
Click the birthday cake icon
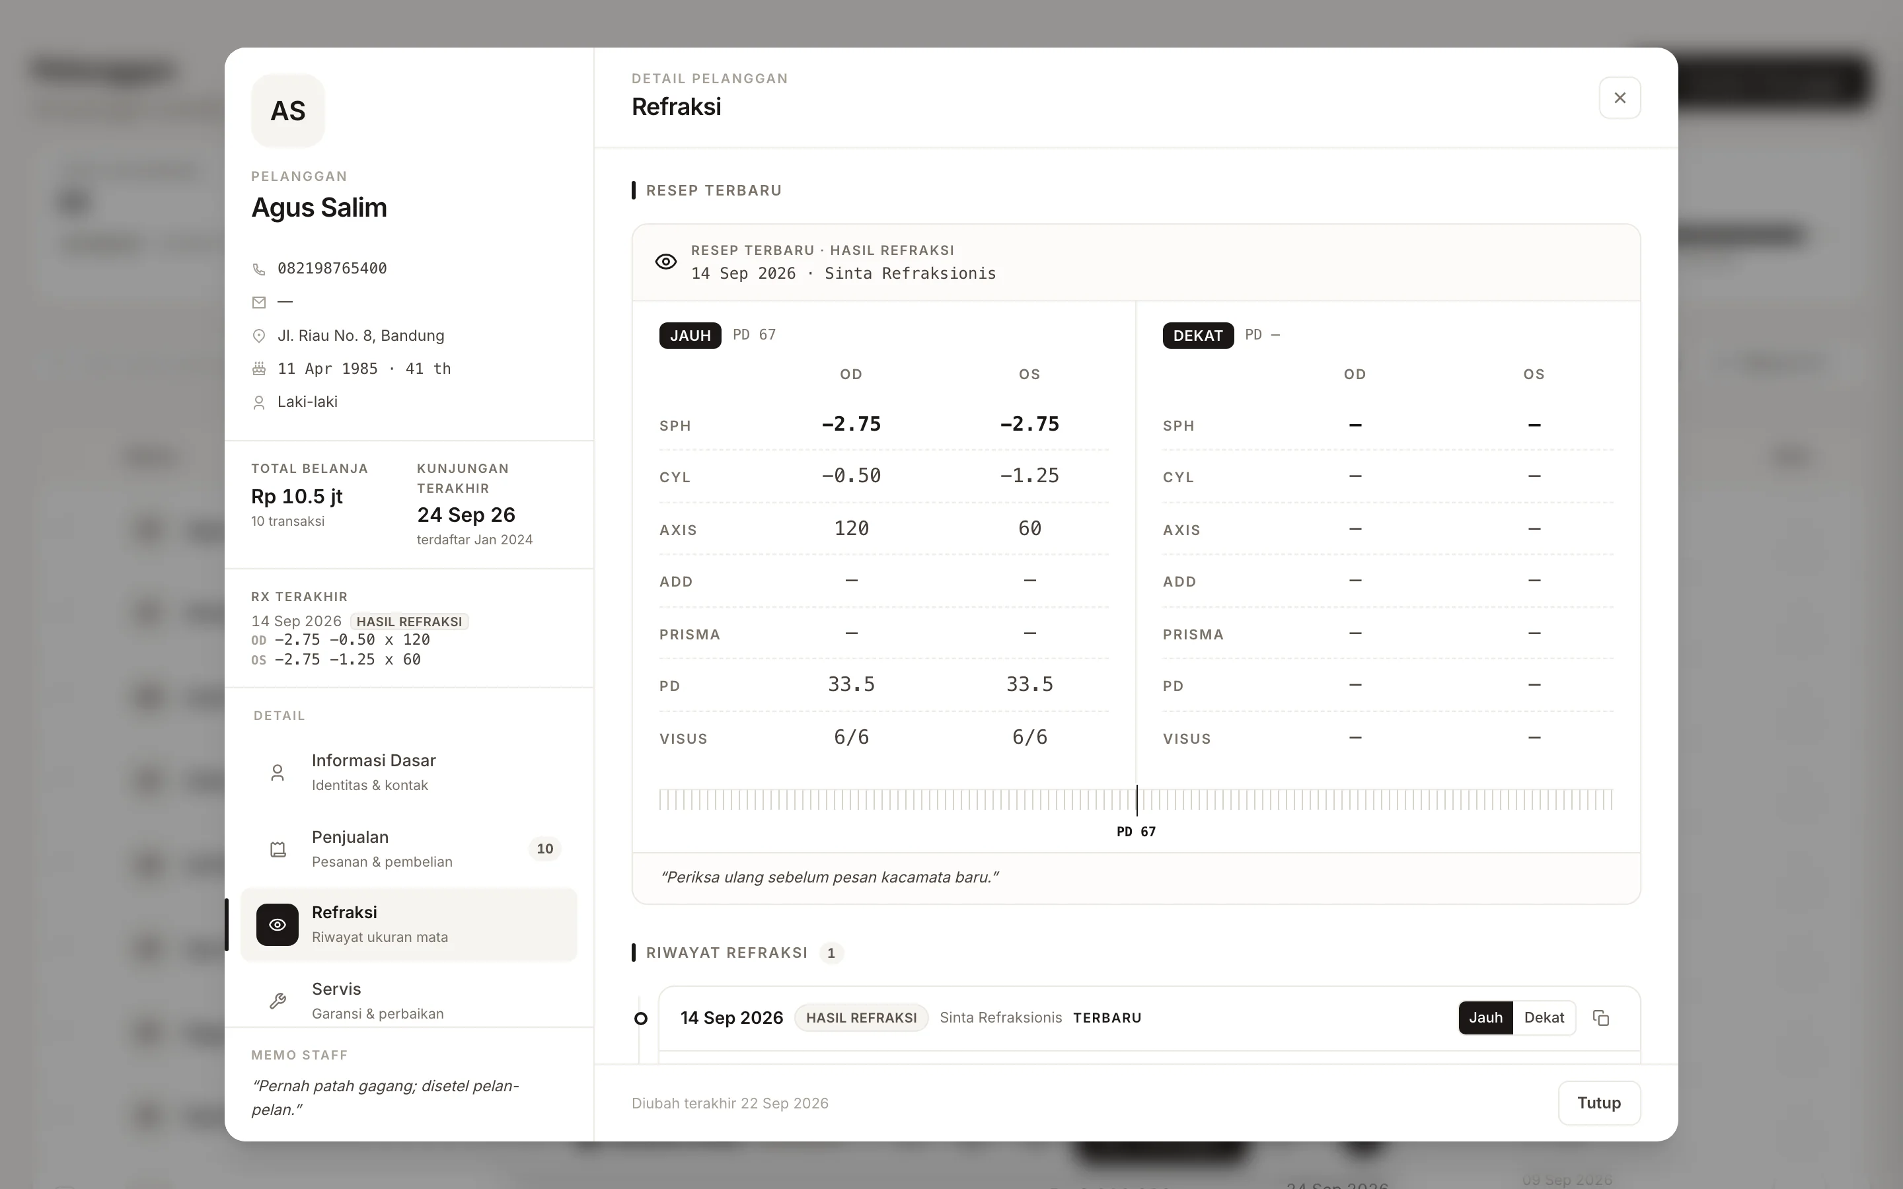(259, 369)
